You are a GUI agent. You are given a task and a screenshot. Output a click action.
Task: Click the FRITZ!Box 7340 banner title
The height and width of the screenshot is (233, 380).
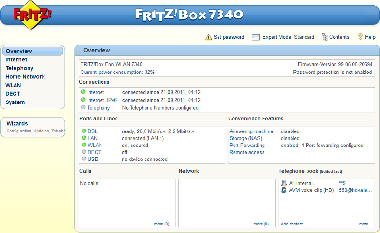pos(190,15)
